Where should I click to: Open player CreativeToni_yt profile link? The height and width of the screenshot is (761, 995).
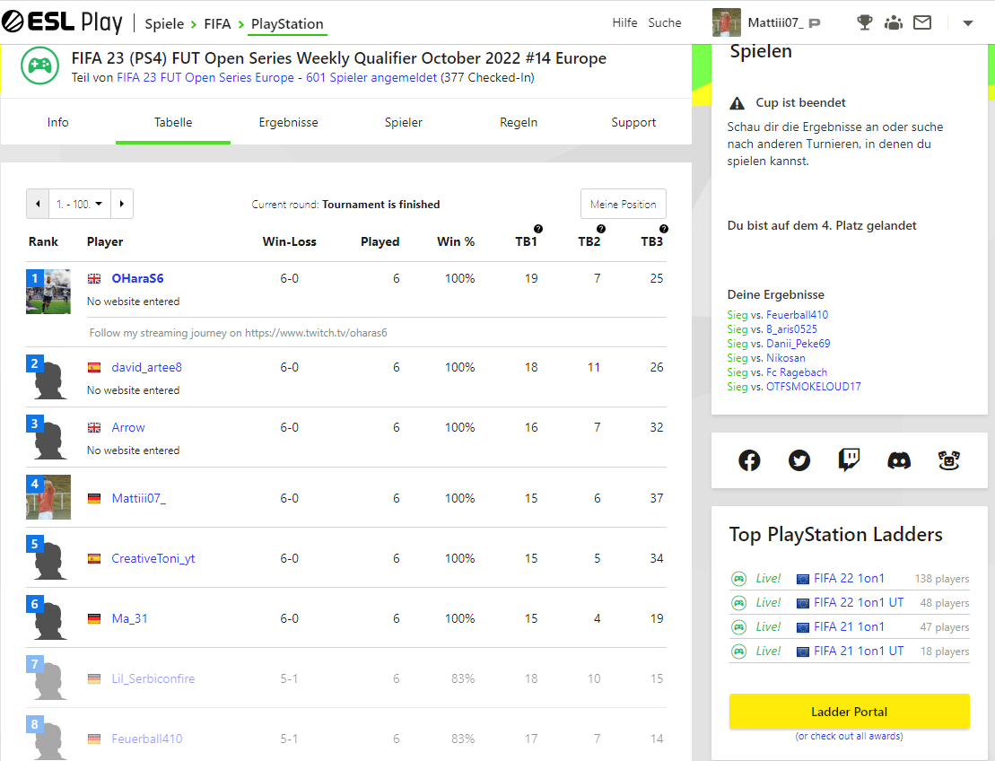[x=153, y=558]
